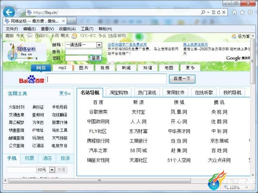Viewport: 258px width, 193px height.
Task: Switch to the 热门游戏 tab
Action: [147, 92]
